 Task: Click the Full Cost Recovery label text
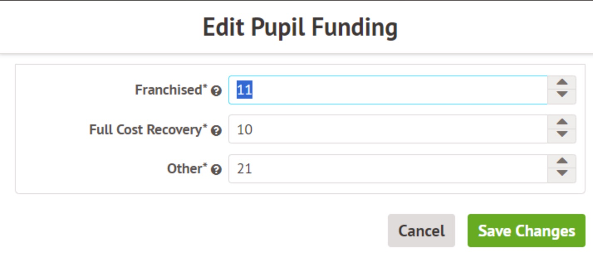click(x=145, y=130)
